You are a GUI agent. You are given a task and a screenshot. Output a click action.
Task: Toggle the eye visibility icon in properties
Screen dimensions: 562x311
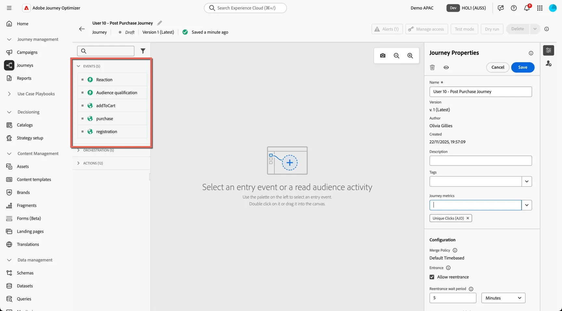click(446, 67)
